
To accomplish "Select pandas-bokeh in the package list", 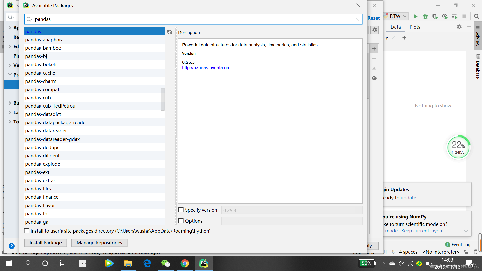I will pyautogui.click(x=94, y=64).
